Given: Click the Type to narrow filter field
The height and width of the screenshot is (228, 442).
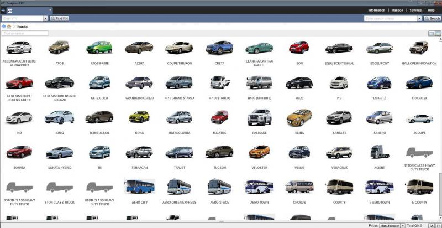Looking at the screenshot, I should click(25, 33).
